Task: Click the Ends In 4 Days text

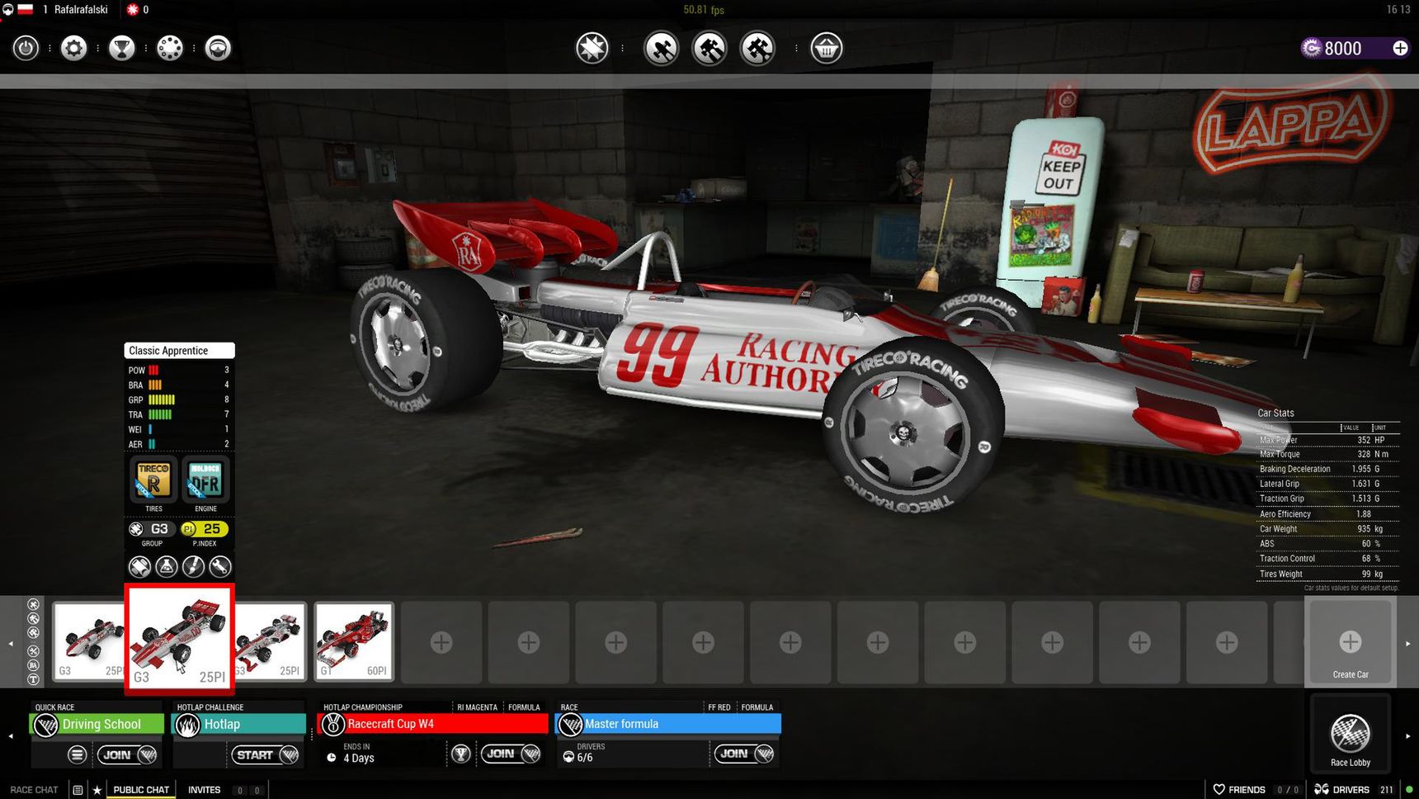Action: 358,753
